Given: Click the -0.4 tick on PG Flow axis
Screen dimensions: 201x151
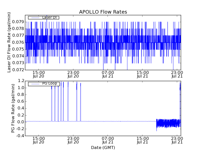Looking at the screenshot, I should point(20,136).
